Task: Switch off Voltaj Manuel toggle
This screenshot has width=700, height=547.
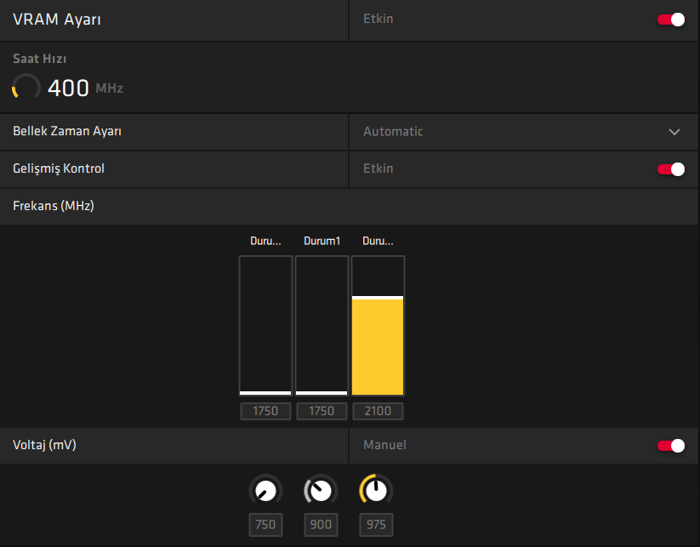Action: click(x=670, y=446)
